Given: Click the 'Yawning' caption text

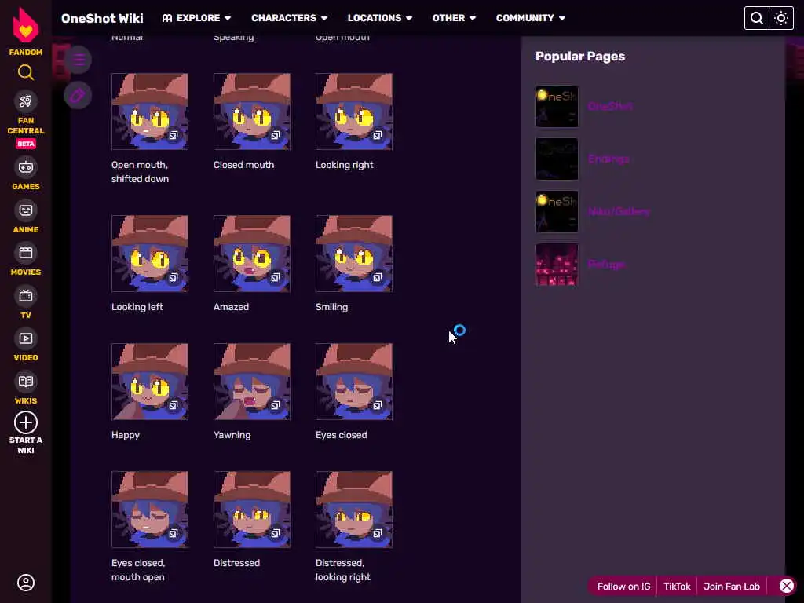Looking at the screenshot, I should (x=232, y=435).
